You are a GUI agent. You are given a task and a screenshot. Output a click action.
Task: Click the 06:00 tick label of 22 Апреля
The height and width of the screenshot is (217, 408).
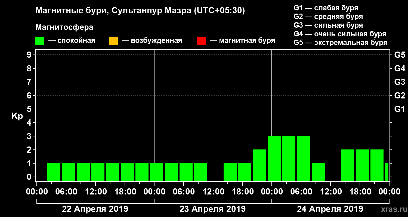tap(66, 192)
